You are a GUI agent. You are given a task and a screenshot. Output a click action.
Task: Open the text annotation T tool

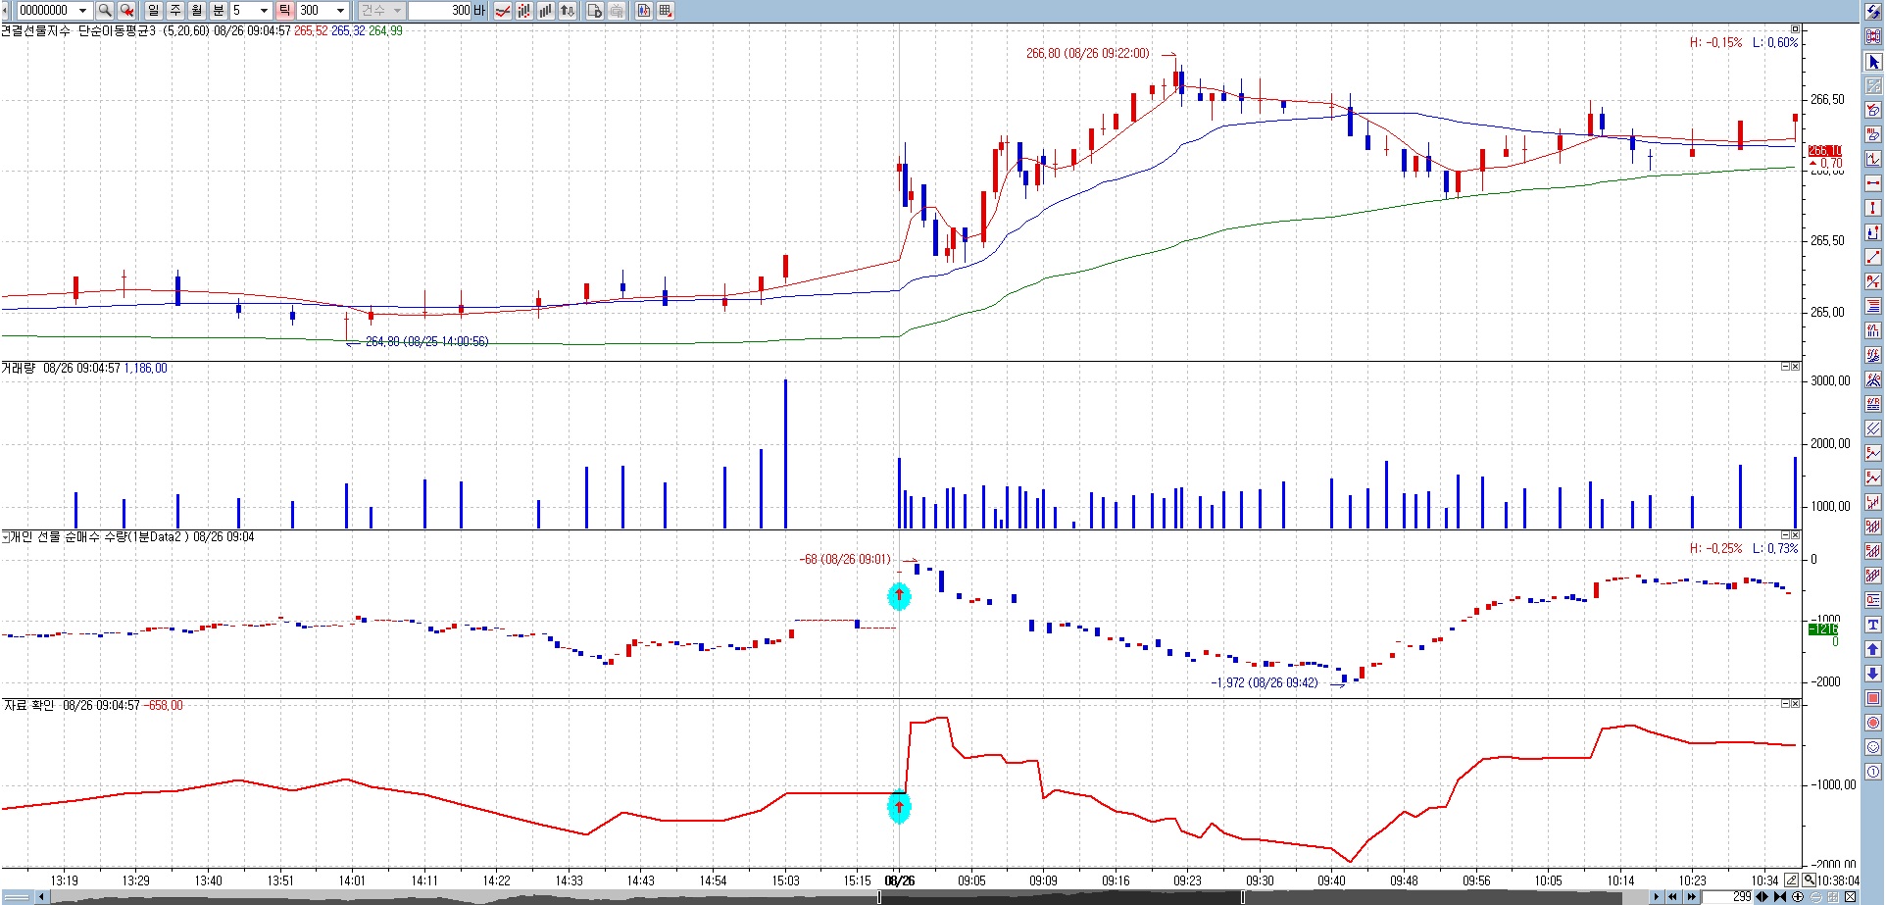pos(1873,625)
